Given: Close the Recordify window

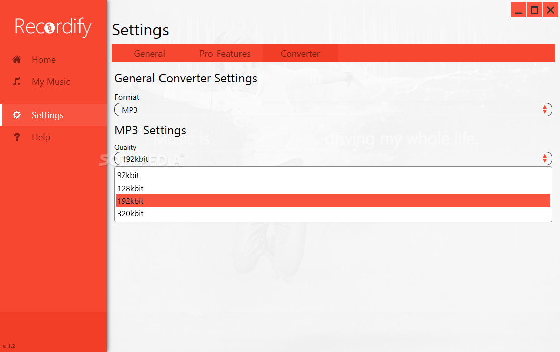Looking at the screenshot, I should [x=550, y=10].
